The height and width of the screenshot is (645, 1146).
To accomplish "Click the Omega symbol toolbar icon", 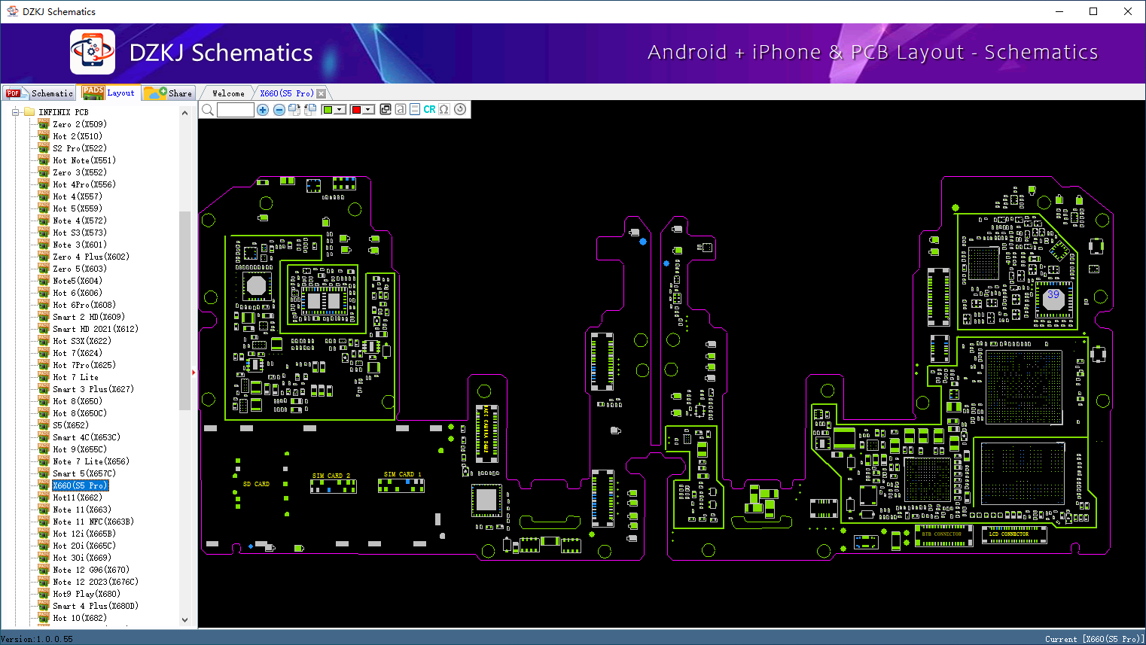I will click(x=444, y=109).
